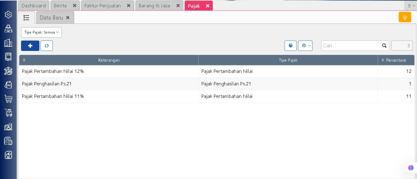Expand the Tipe Pajak filter dropdown
Screen dimensions: 417x179
tap(41, 32)
